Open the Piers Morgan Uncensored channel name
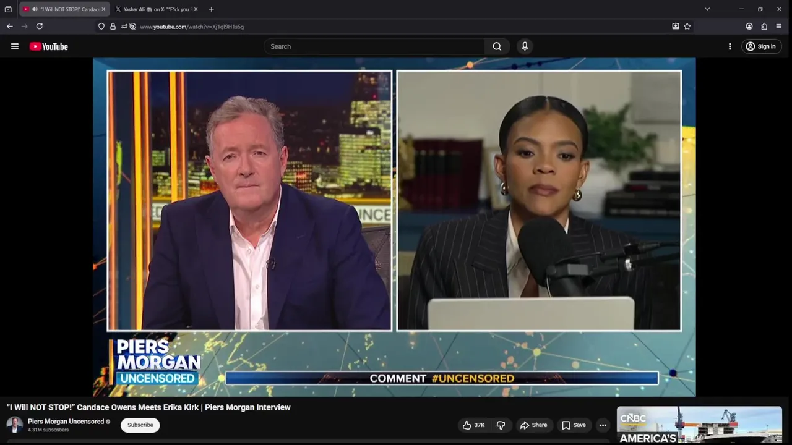The width and height of the screenshot is (792, 445). point(66,422)
